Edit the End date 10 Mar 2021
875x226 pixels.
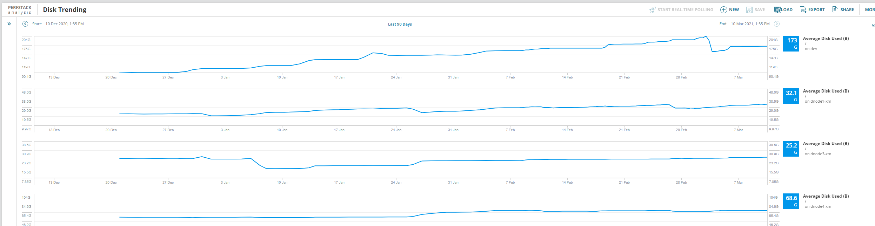tap(750, 24)
